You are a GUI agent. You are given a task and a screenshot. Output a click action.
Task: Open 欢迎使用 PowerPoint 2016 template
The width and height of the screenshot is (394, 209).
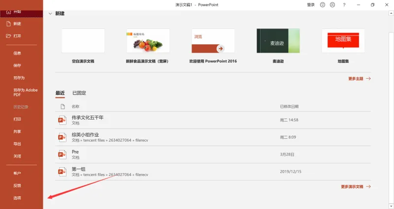pyautogui.click(x=213, y=41)
